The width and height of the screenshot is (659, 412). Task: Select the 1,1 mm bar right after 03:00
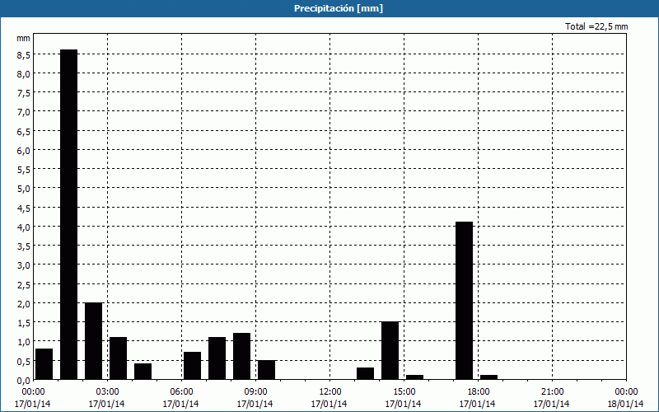118,358
